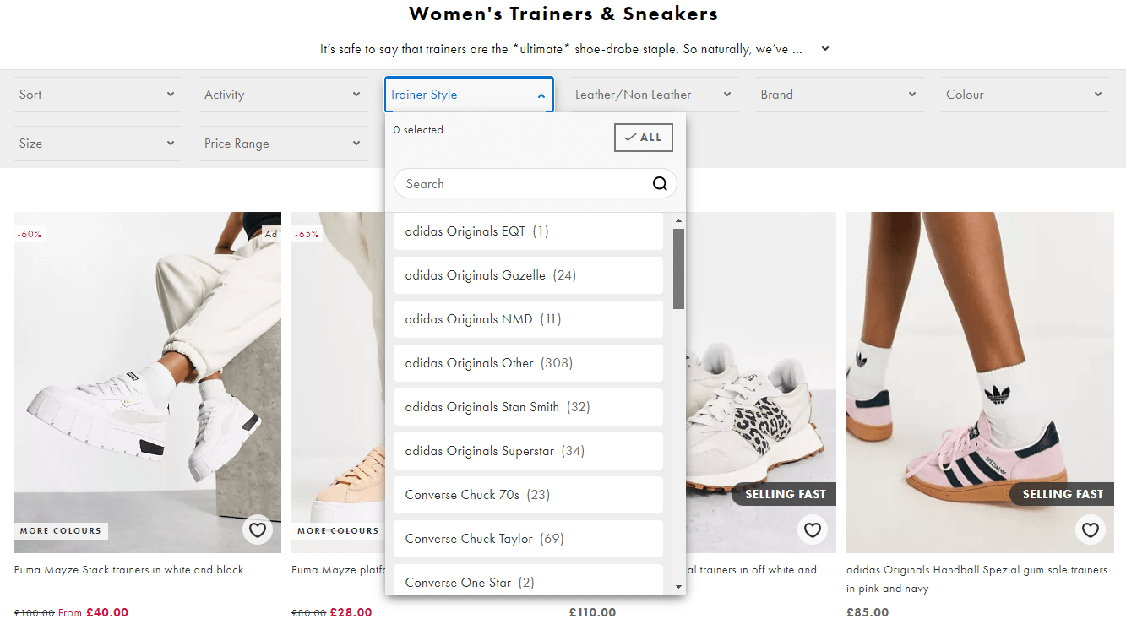
Task: Open the Price Range dropdown
Action: point(283,144)
